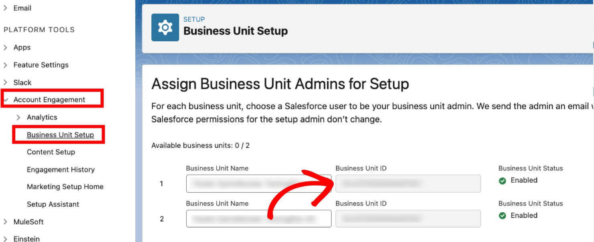Click the green checkmark beside second Enabled status
Viewport: 594px width, 242px height.
point(502,216)
